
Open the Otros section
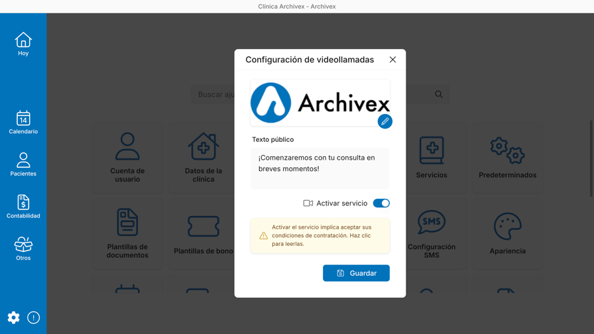[x=23, y=249]
